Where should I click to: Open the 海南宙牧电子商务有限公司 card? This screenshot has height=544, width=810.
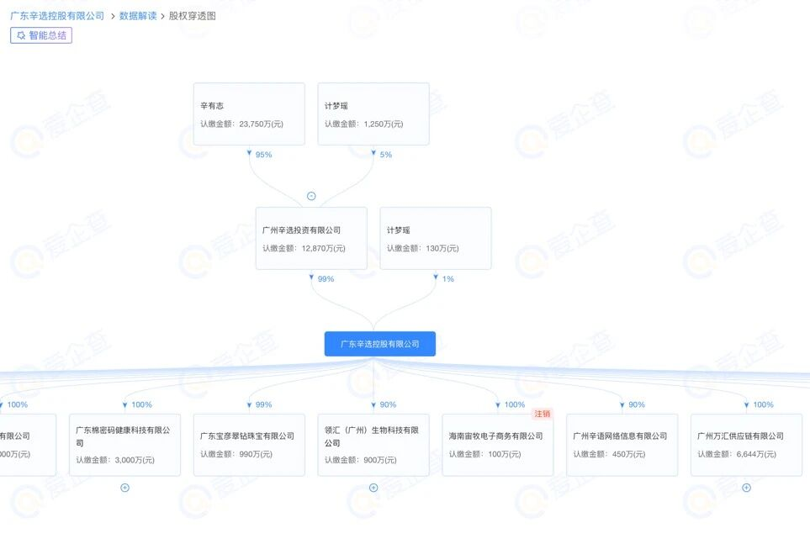tap(498, 445)
